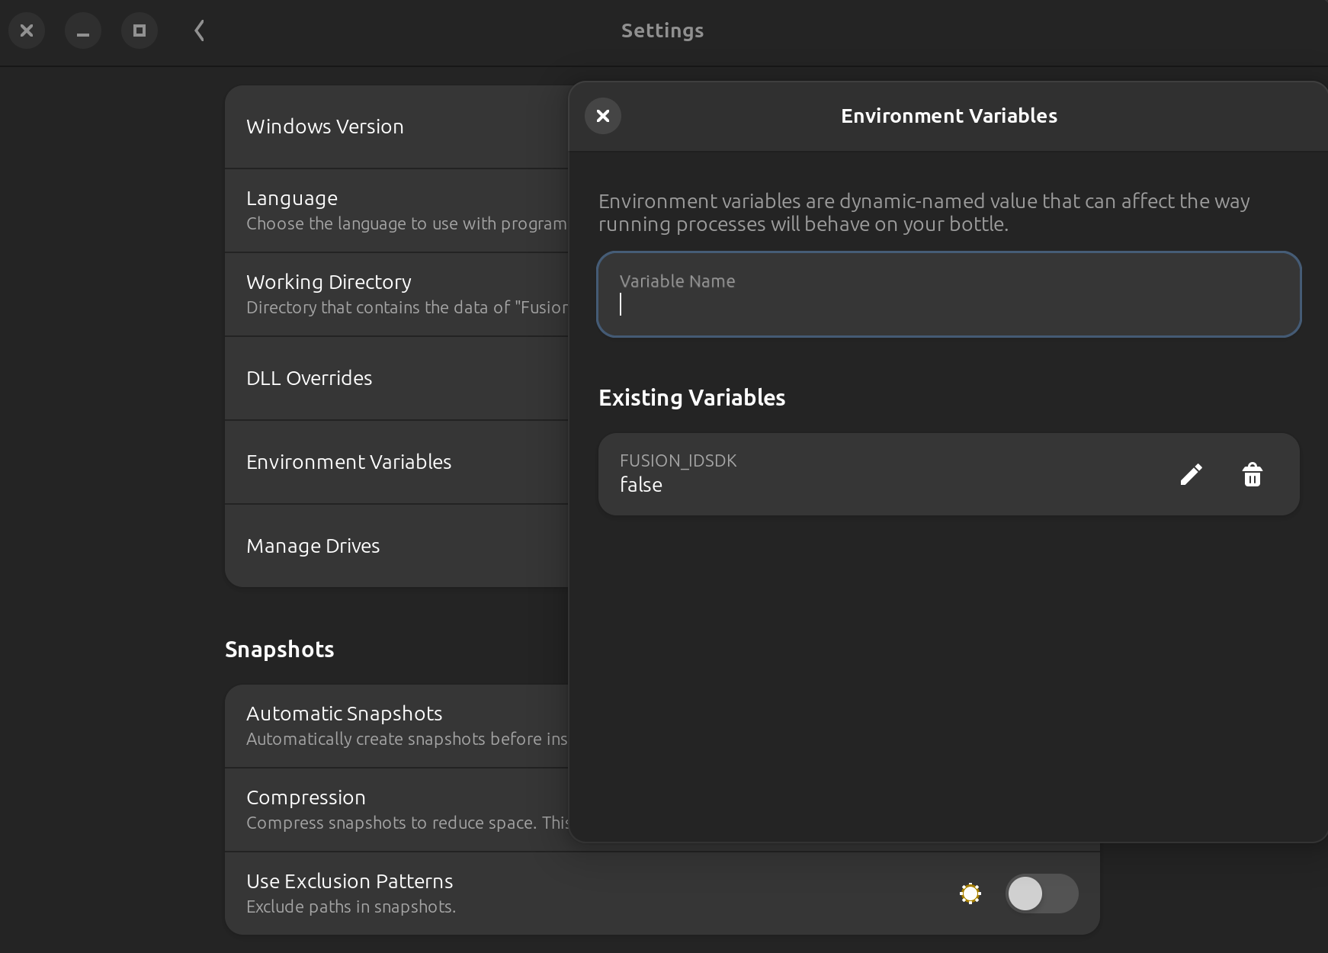The image size is (1328, 953).
Task: Navigate back with the chevron arrow
Action: point(198,30)
